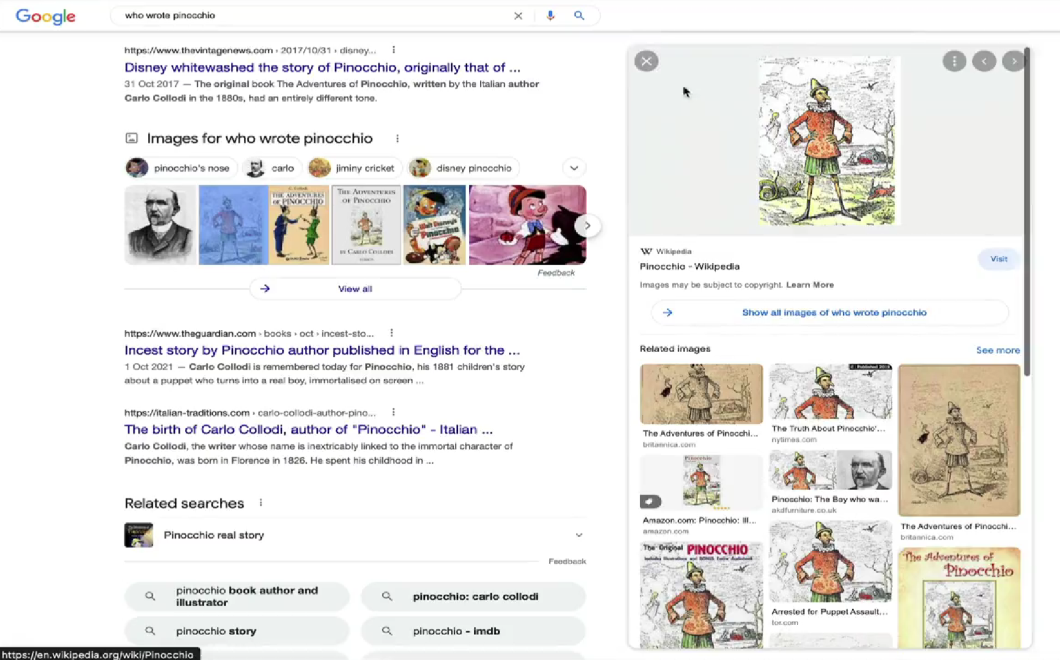Click the magnifying glass search icon
This screenshot has height=671, width=1060.
tap(579, 16)
